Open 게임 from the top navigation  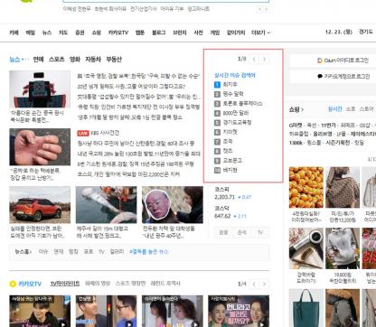click(x=215, y=33)
